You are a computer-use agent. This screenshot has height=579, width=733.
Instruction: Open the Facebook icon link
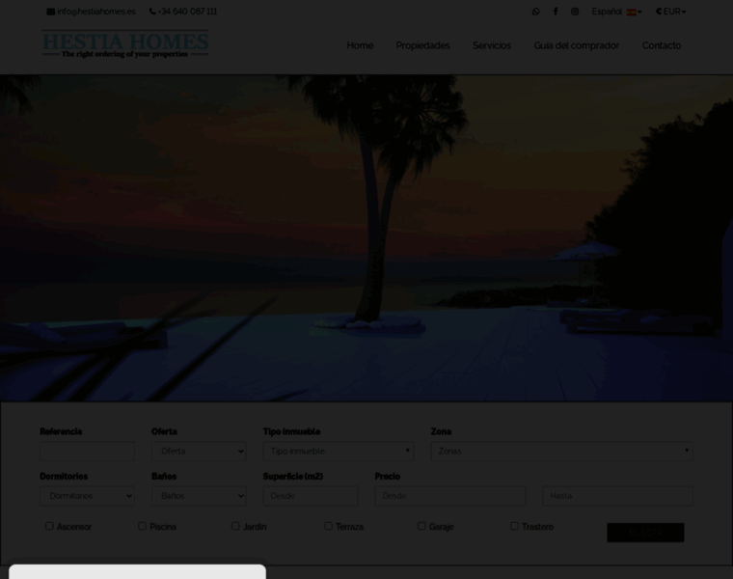coord(556,12)
